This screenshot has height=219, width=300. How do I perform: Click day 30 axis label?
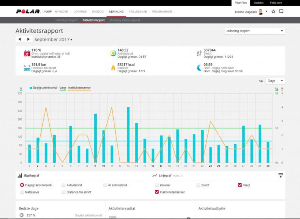pyautogui.click(x=268, y=166)
